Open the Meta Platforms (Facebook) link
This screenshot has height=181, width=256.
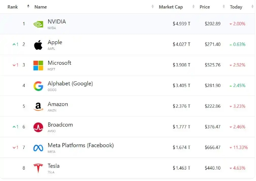tap(81, 145)
